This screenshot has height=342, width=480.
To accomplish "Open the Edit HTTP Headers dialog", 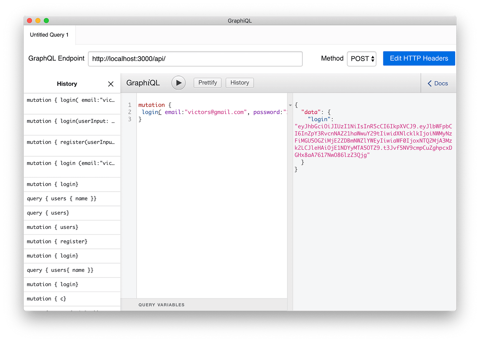I will tap(419, 58).
